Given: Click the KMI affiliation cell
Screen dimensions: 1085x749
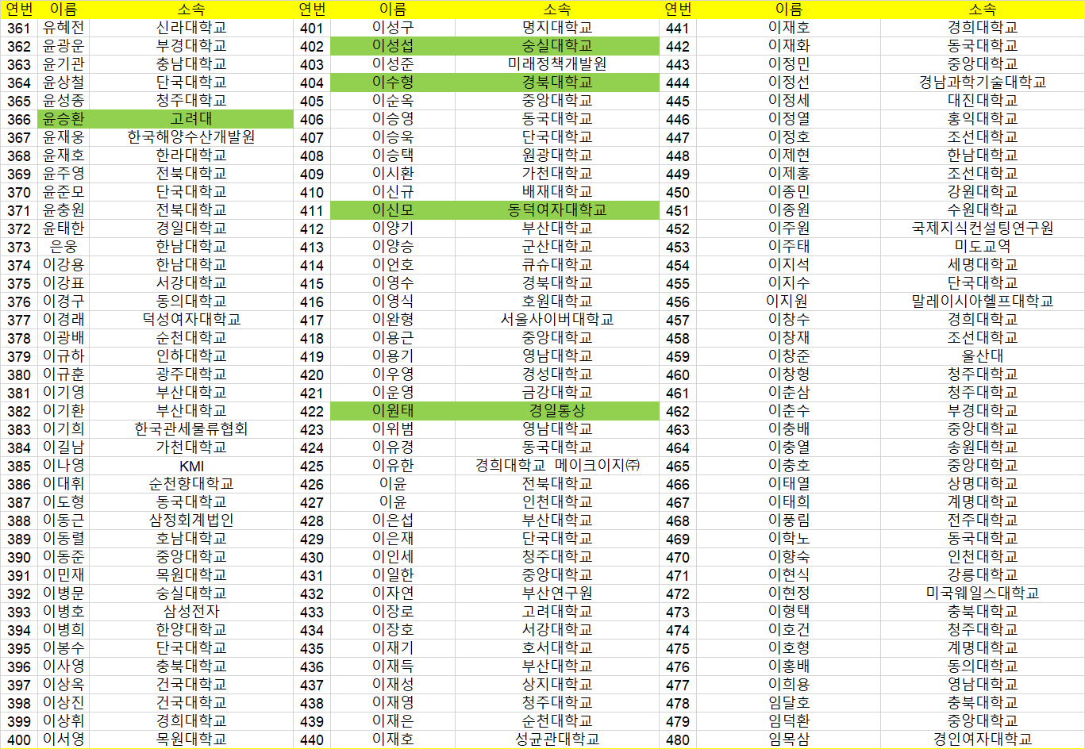Looking at the screenshot, I should (190, 466).
